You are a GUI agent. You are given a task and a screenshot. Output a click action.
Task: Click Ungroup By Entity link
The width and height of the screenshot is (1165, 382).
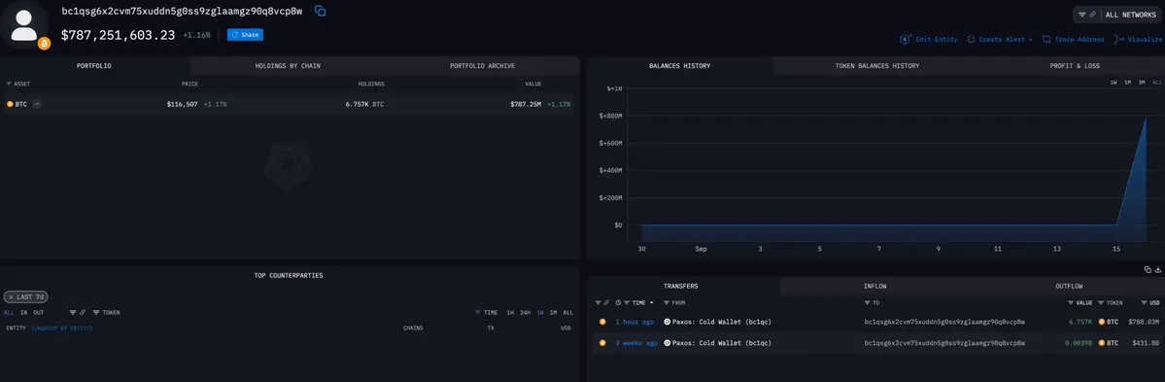[61, 328]
